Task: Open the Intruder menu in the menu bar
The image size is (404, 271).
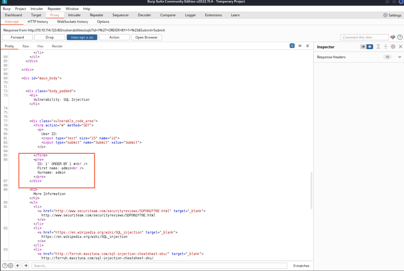Action: point(37,9)
